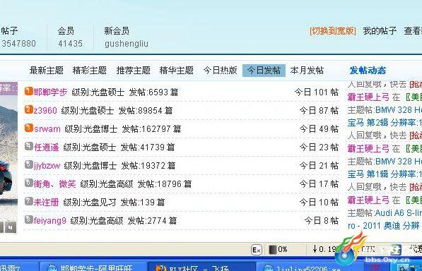Open the 精华主题 tab
This screenshot has height=271, width=422.
(x=176, y=71)
